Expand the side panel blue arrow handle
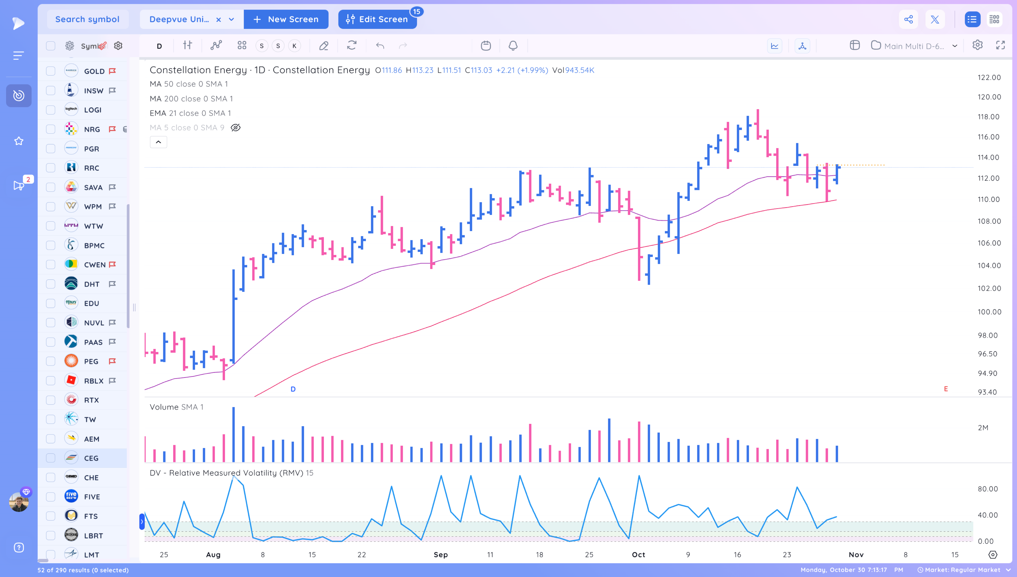The width and height of the screenshot is (1017, 577). click(x=142, y=522)
